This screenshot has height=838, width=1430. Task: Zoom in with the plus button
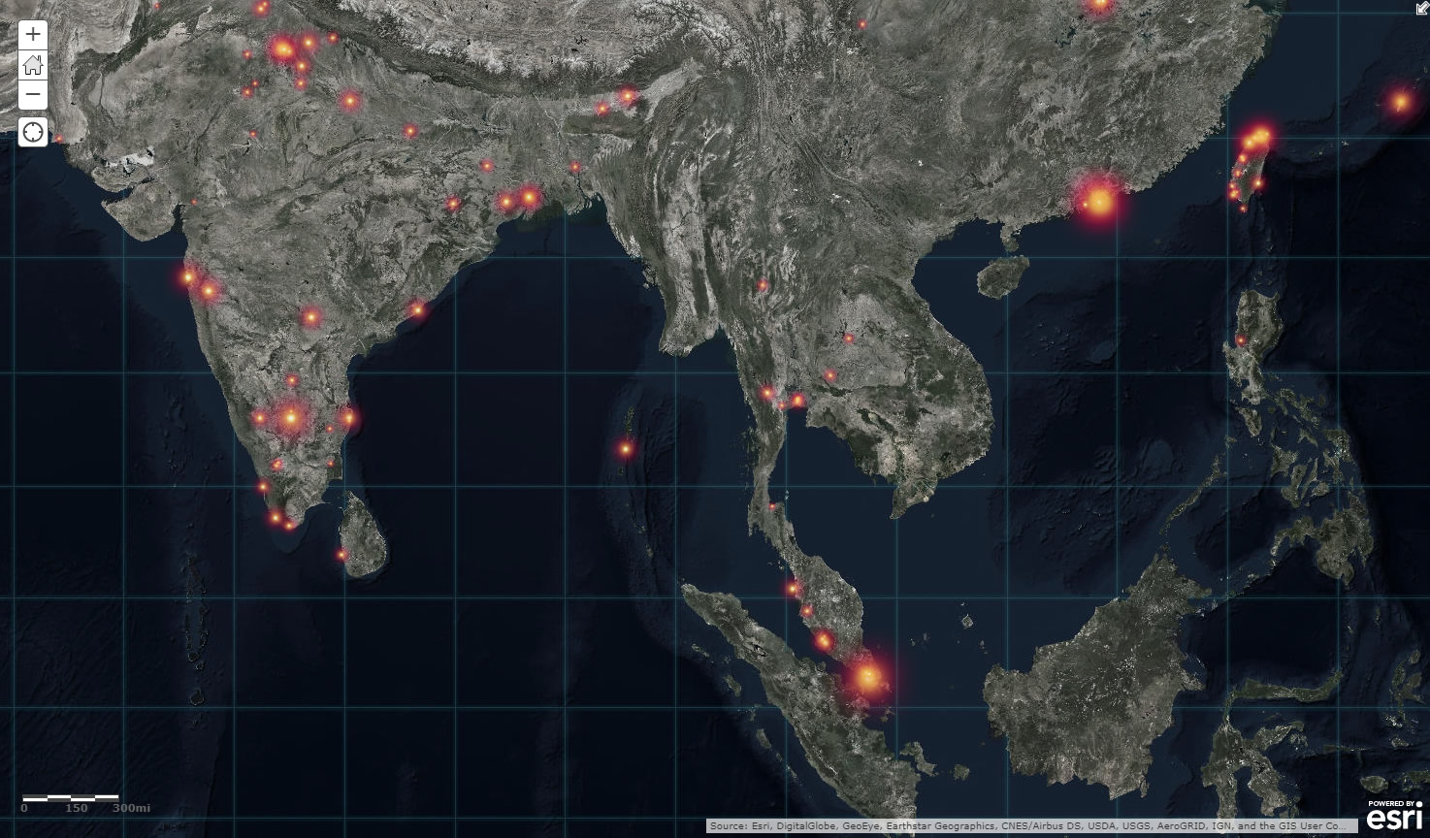(x=33, y=35)
